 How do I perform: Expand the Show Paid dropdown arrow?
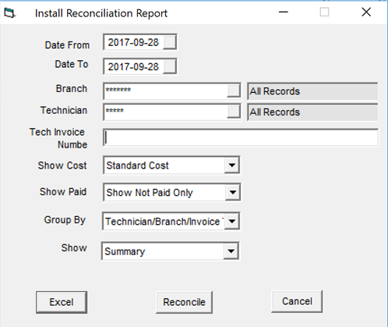coord(232,192)
